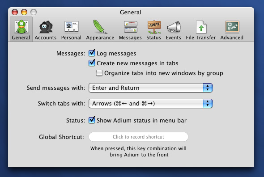Image resolution: width=264 pixels, height=177 pixels.
Task: Open the Messages preferences pane
Action: [x=130, y=30]
